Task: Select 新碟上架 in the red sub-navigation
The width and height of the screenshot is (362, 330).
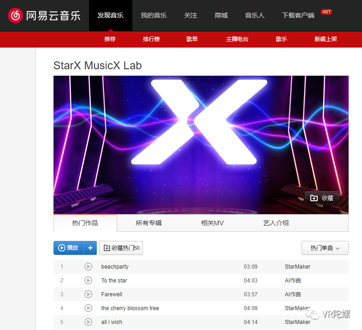Action: pos(326,39)
